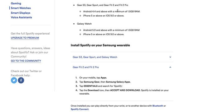
Task: Click the ACCEPT AND DOWNLOAD step text
Action: pyautogui.click(x=125, y=90)
